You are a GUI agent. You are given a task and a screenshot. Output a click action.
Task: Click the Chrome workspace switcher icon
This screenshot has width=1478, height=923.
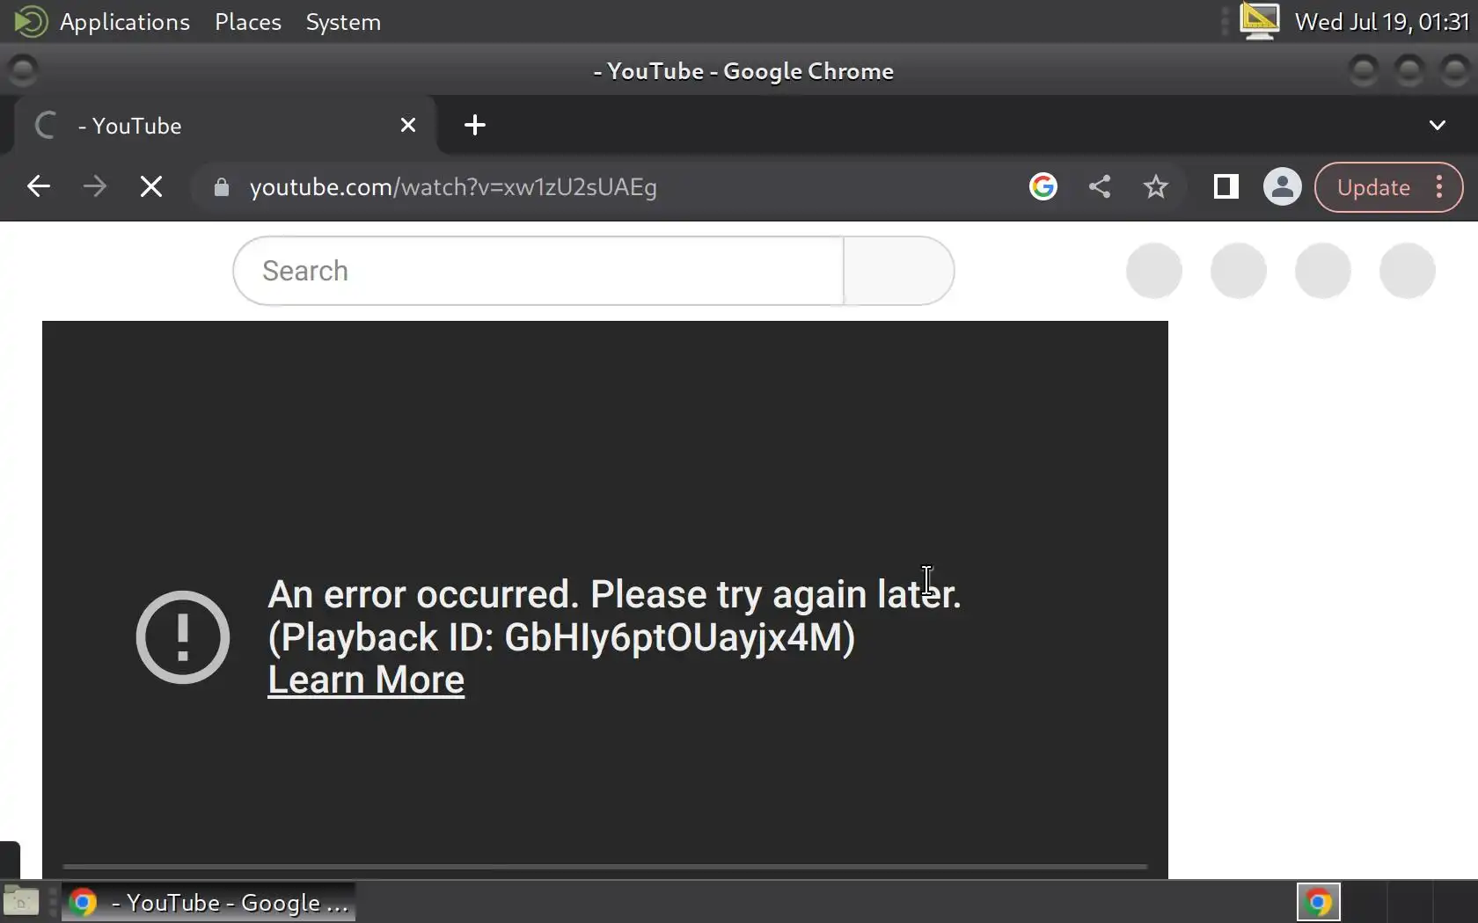1318,903
